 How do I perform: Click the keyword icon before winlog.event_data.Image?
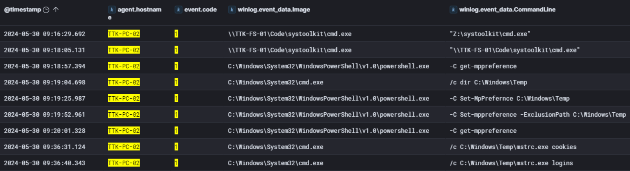[232, 10]
